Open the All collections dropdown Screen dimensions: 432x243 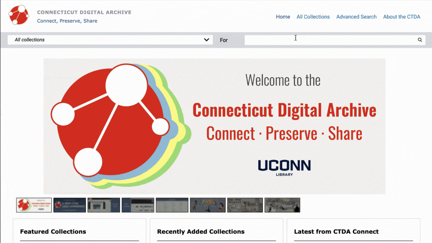110,40
